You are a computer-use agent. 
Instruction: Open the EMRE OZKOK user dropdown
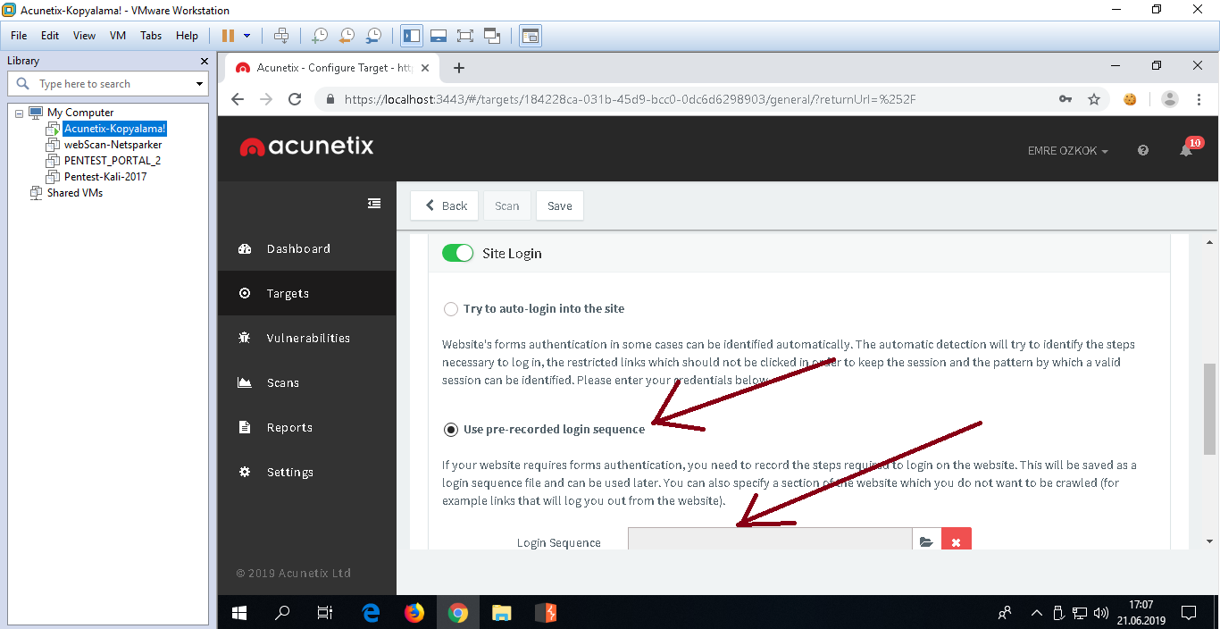[x=1067, y=151]
